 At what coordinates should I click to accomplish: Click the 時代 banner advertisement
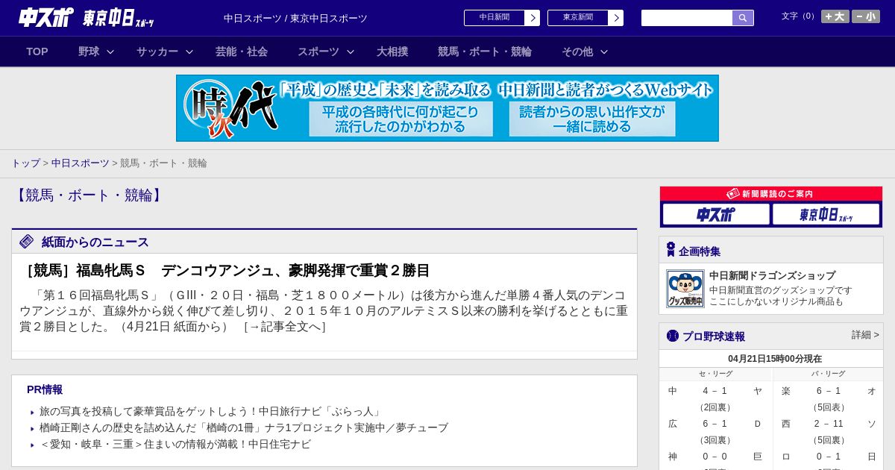[447, 108]
